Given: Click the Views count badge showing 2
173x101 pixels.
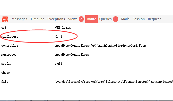Looking at the screenshot, I should (81, 19).
